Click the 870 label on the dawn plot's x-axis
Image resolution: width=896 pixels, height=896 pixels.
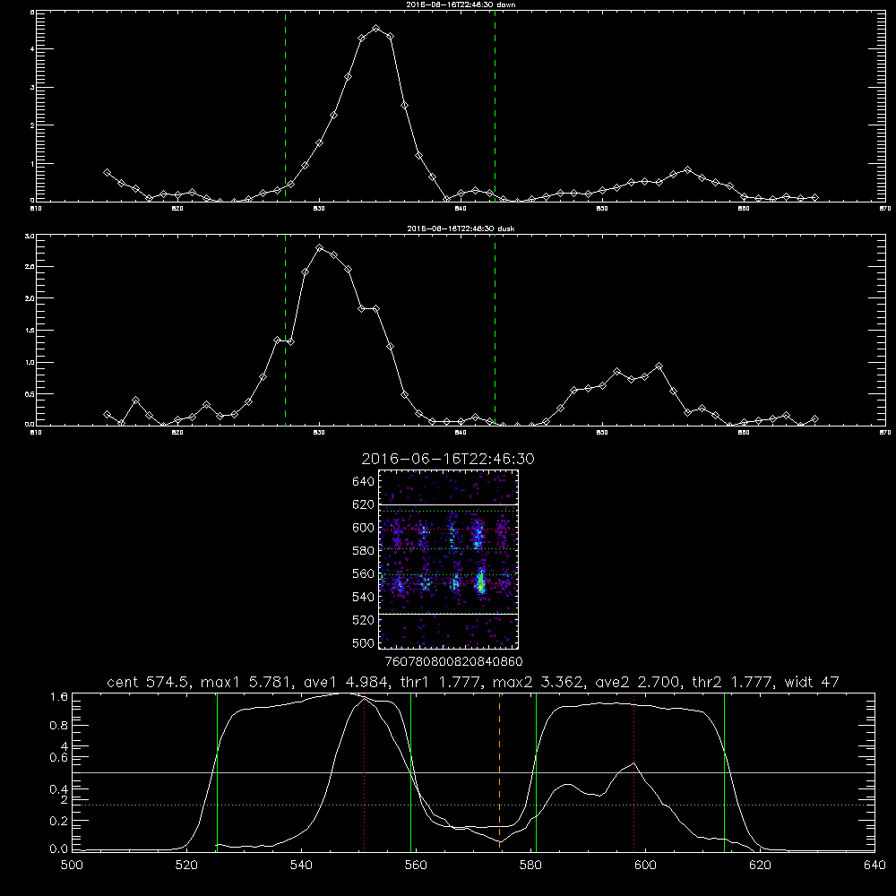pos(885,209)
